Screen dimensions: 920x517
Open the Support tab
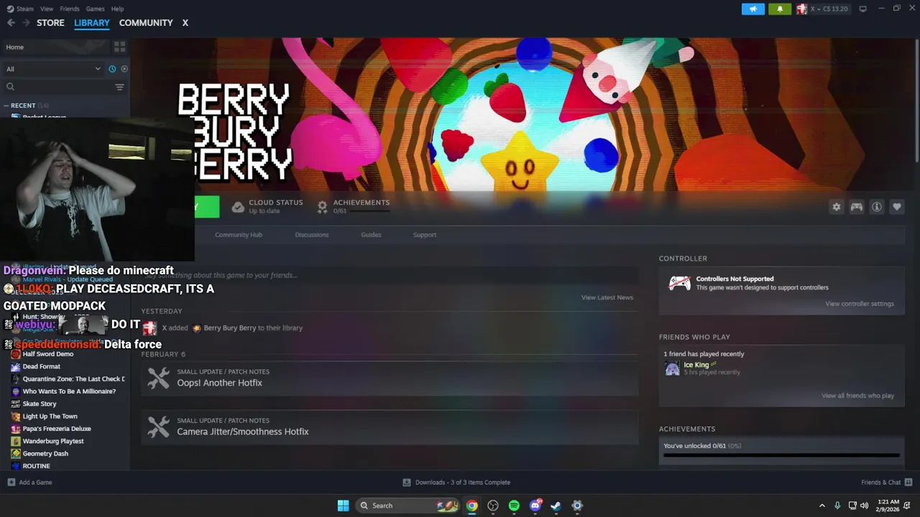click(425, 235)
